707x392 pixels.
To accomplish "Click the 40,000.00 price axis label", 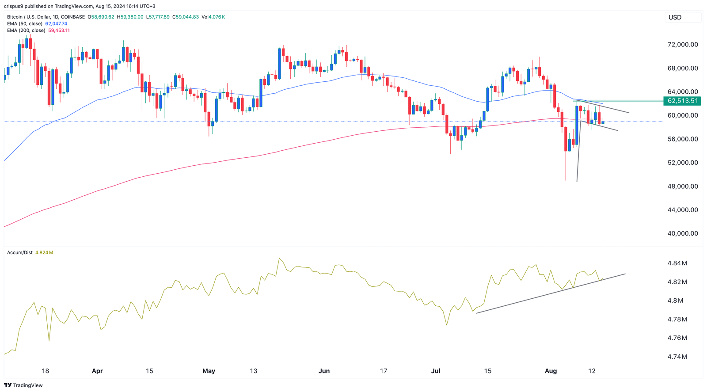I will click(683, 233).
